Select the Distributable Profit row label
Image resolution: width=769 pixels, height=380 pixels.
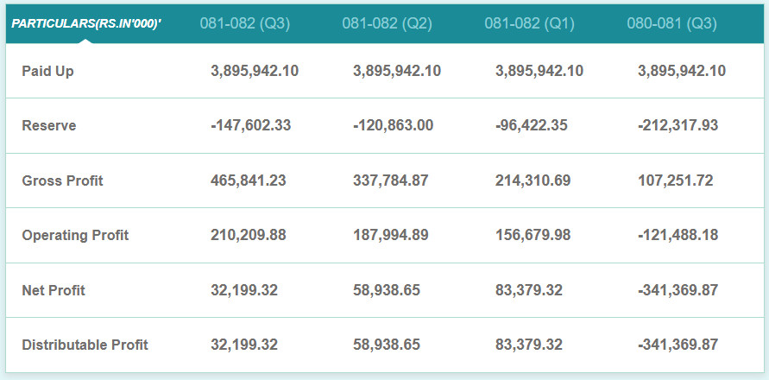pyautogui.click(x=85, y=345)
